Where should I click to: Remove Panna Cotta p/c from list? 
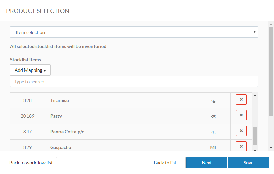(x=241, y=131)
